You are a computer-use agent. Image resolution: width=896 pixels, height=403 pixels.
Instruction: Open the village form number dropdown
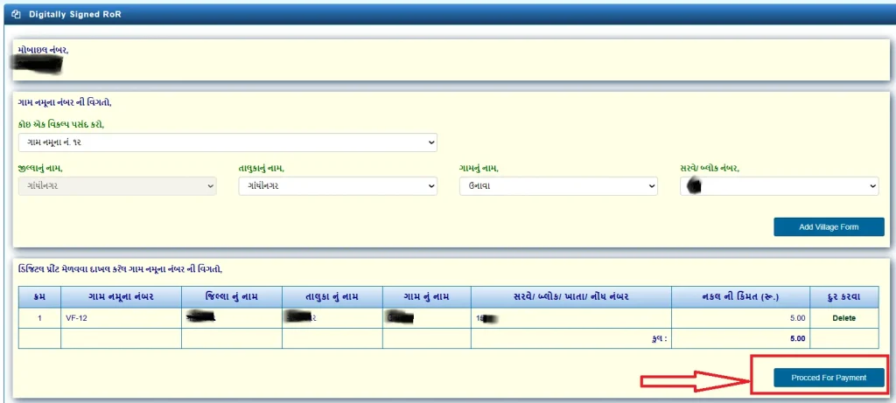tap(227, 142)
